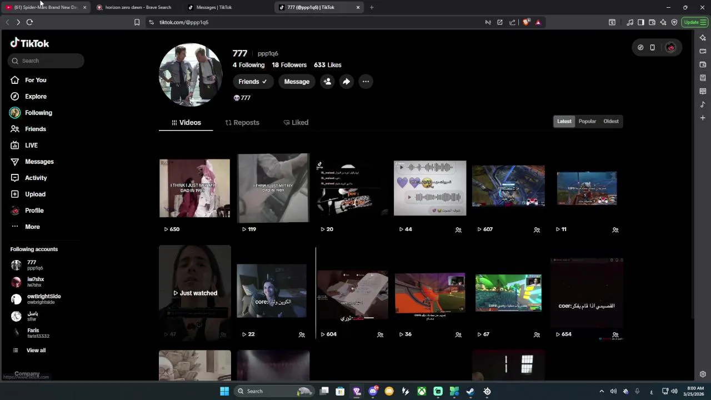Open owBrightSide in Following accounts
711x400 pixels.
43,299
